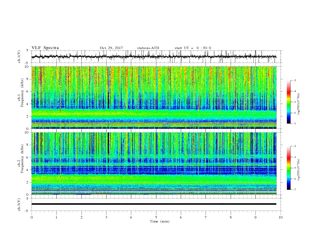Click the "8" tick on the time axis
The width and height of the screenshot is (316, 244).
(x=231, y=217)
